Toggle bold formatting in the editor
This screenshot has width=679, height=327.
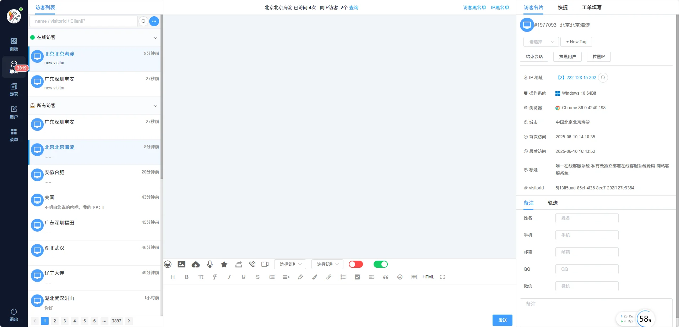pos(186,277)
